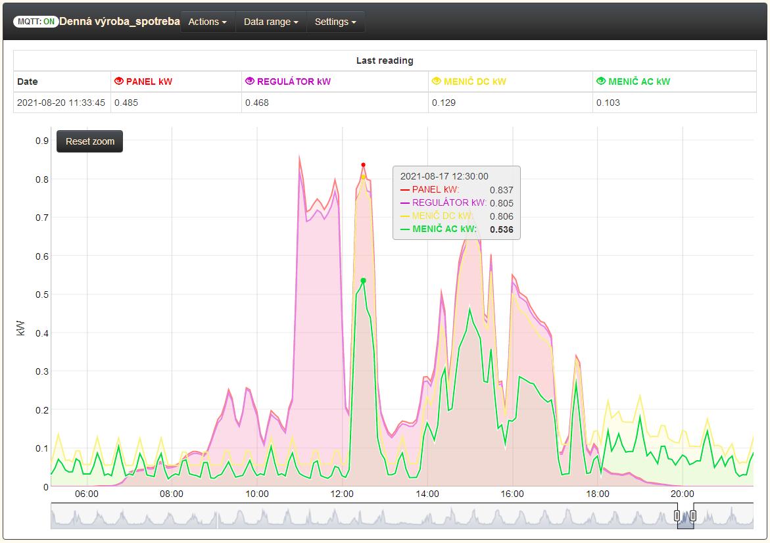The height and width of the screenshot is (543, 770).
Task: Click the MQTT: ON status badge
Action: pos(36,21)
